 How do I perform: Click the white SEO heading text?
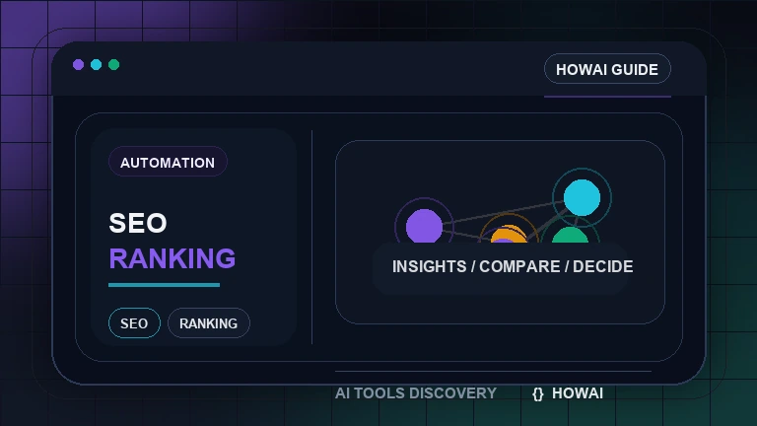tap(138, 223)
